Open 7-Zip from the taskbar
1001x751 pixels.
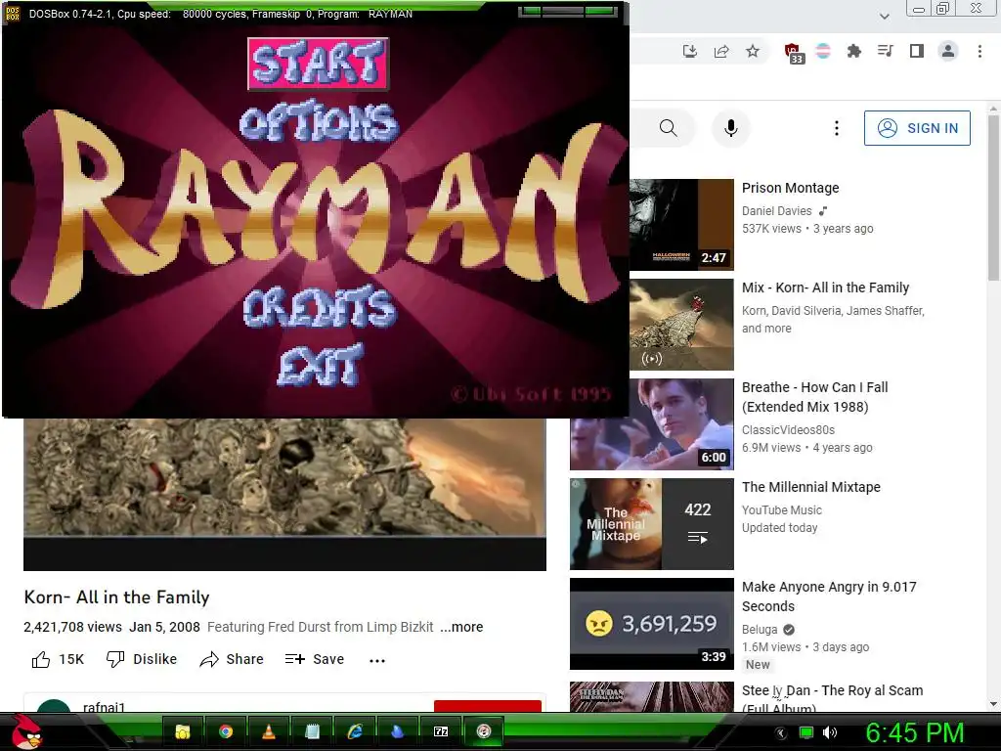coord(441,731)
